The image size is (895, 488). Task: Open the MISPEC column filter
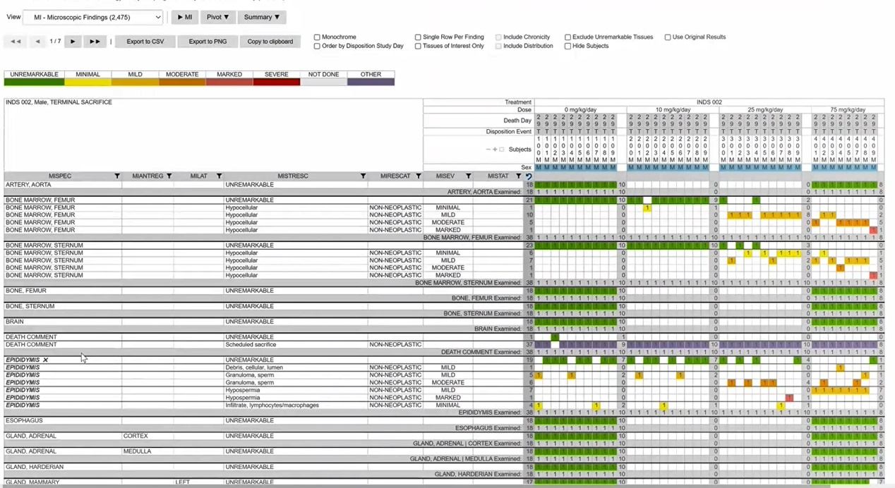click(x=117, y=176)
